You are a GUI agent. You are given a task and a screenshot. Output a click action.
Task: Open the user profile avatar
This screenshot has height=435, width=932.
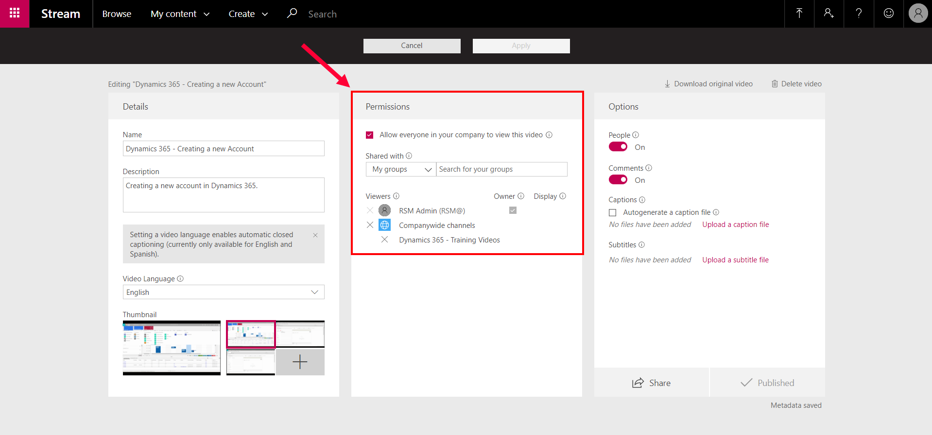(918, 14)
